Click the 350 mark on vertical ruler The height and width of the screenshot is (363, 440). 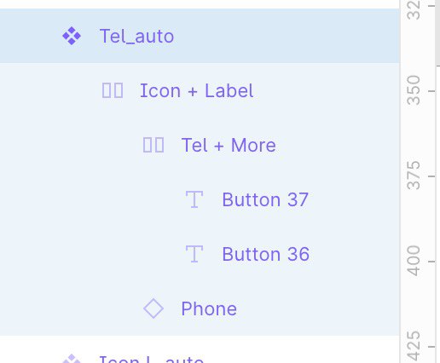tap(413, 90)
